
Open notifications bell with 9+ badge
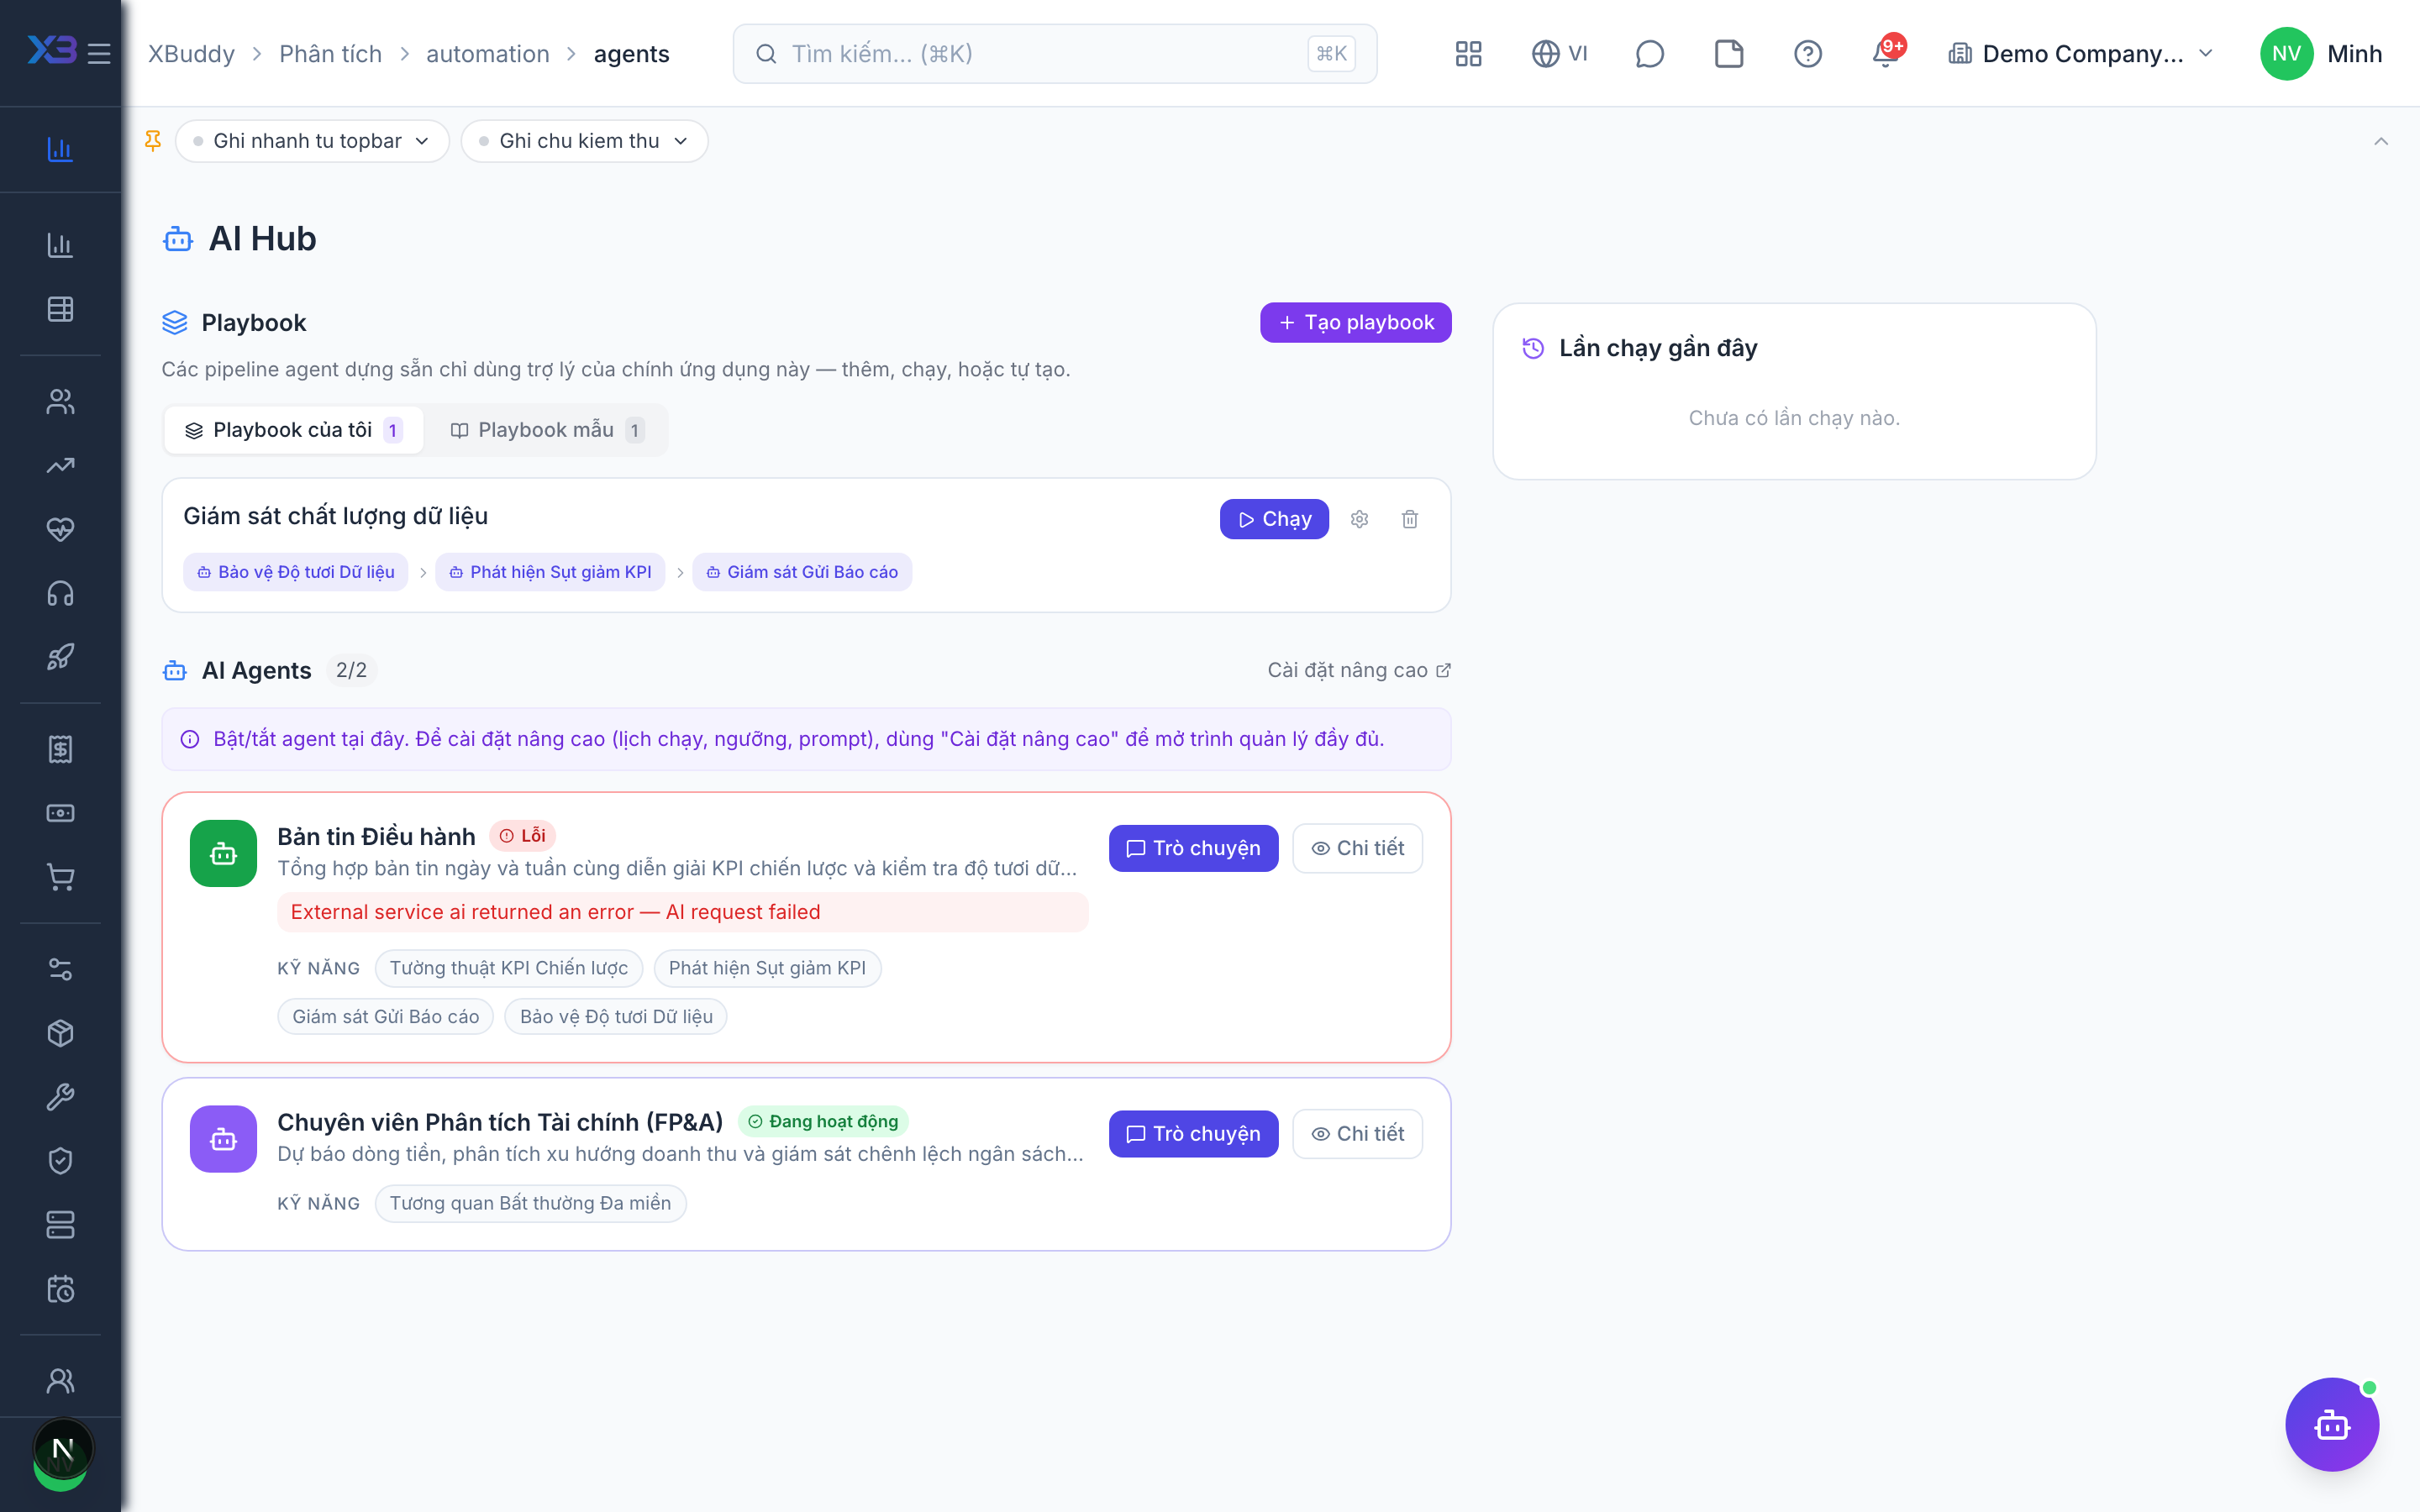[1886, 51]
